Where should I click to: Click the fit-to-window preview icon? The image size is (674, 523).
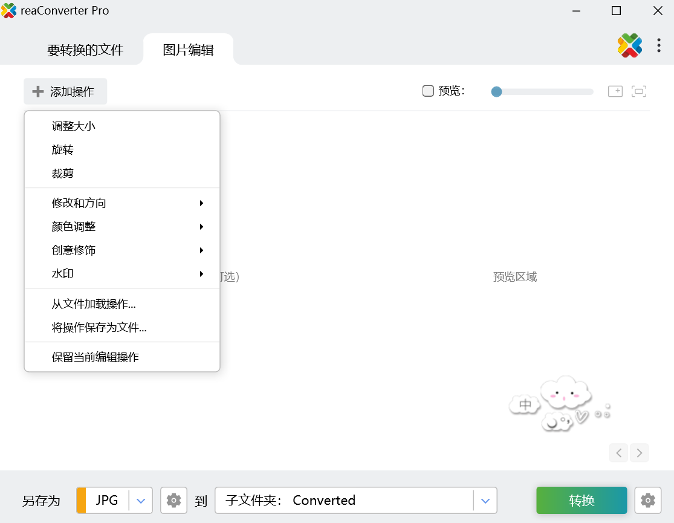coord(639,91)
